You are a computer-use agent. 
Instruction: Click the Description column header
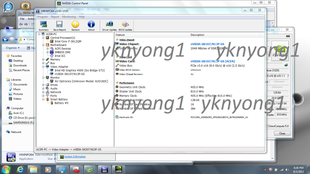[224, 35]
